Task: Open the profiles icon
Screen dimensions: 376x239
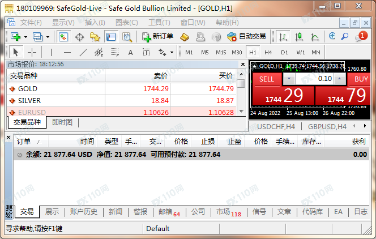Action: pyautogui.click(x=37, y=37)
